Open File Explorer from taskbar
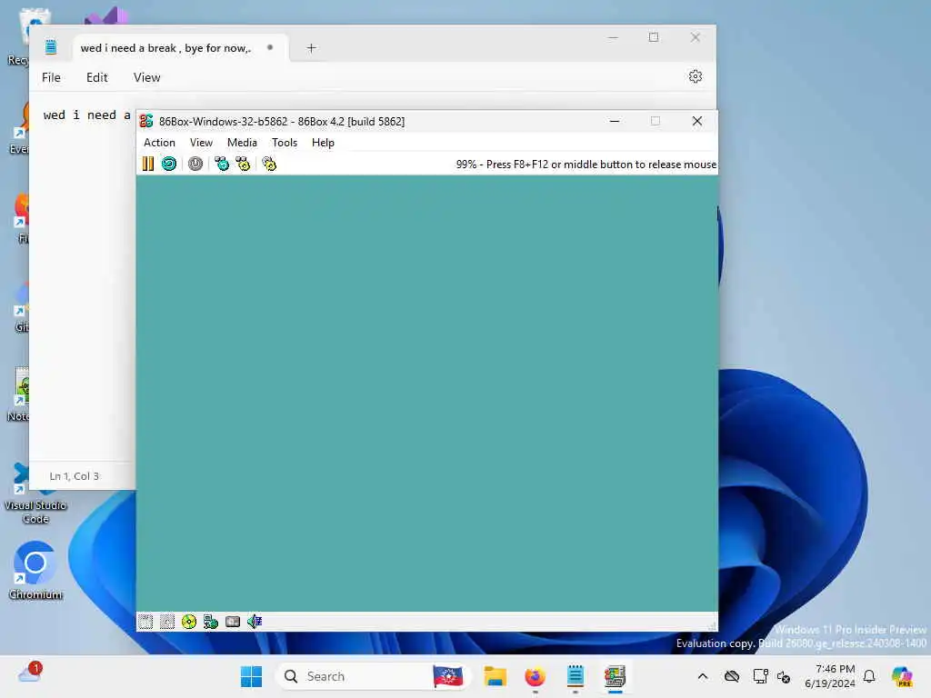 (495, 676)
